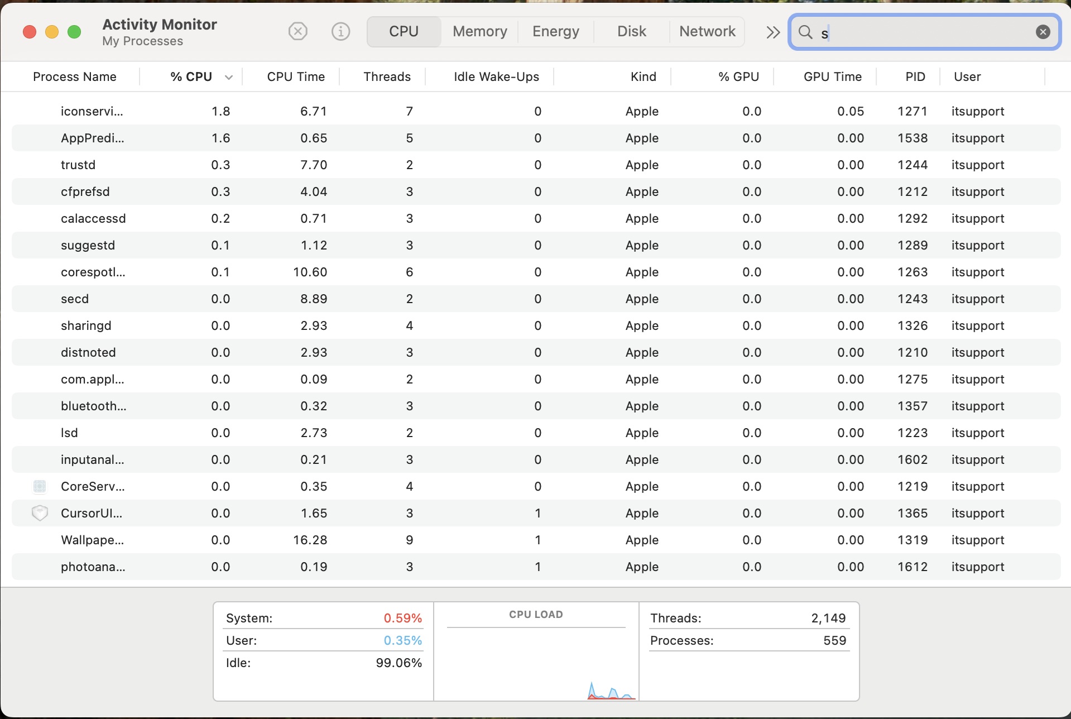1071x719 pixels.
Task: Sort processes by CPU Time column
Action: tap(295, 76)
